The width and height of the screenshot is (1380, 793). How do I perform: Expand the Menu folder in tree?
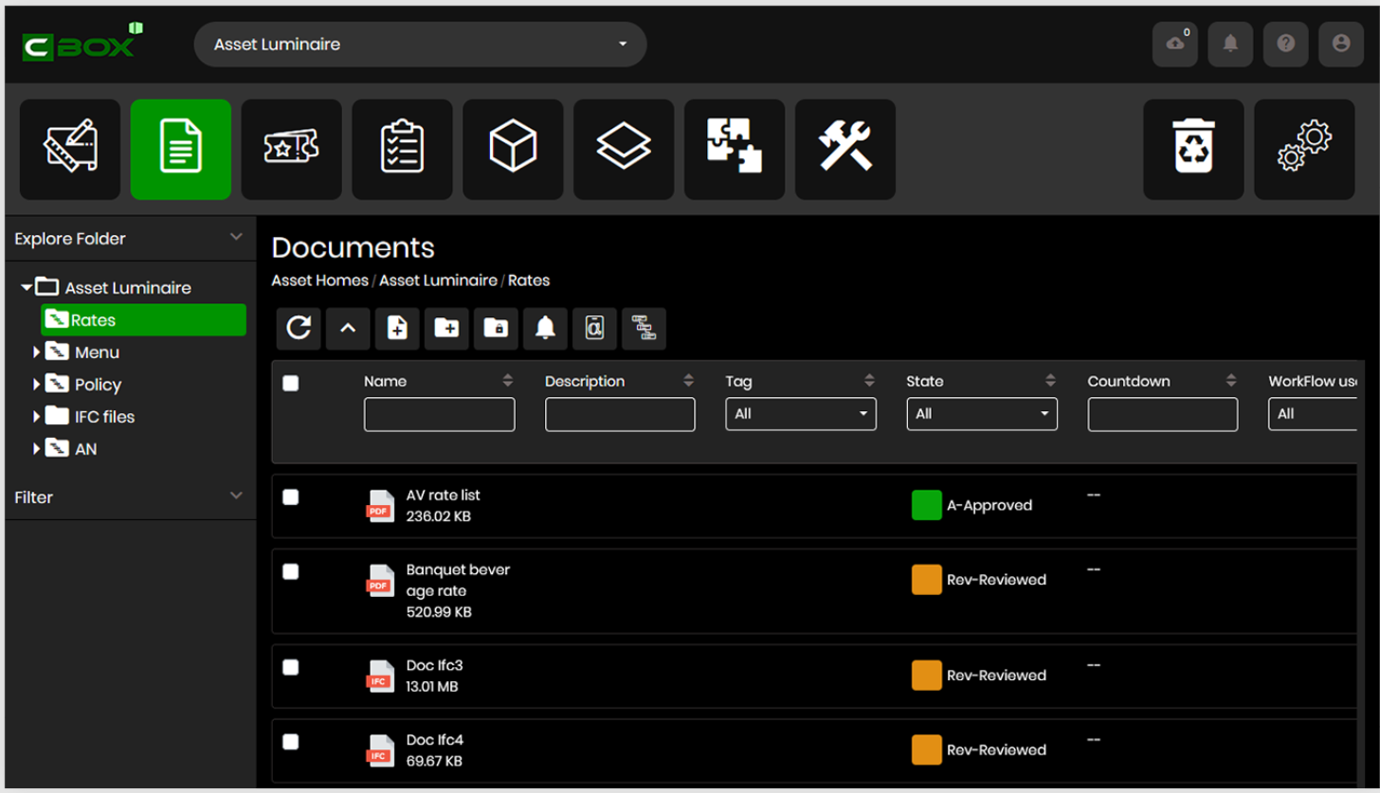coord(37,352)
